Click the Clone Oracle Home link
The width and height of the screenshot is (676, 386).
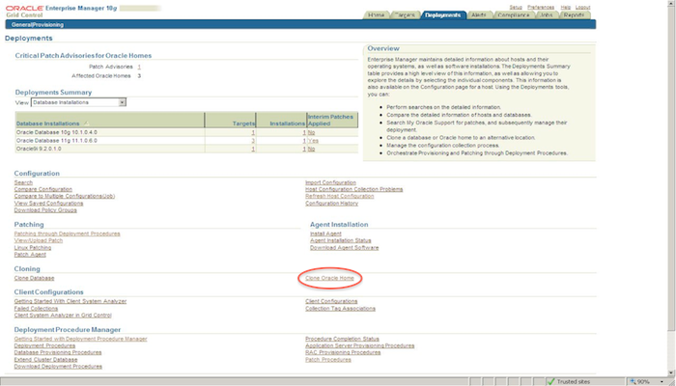click(329, 278)
